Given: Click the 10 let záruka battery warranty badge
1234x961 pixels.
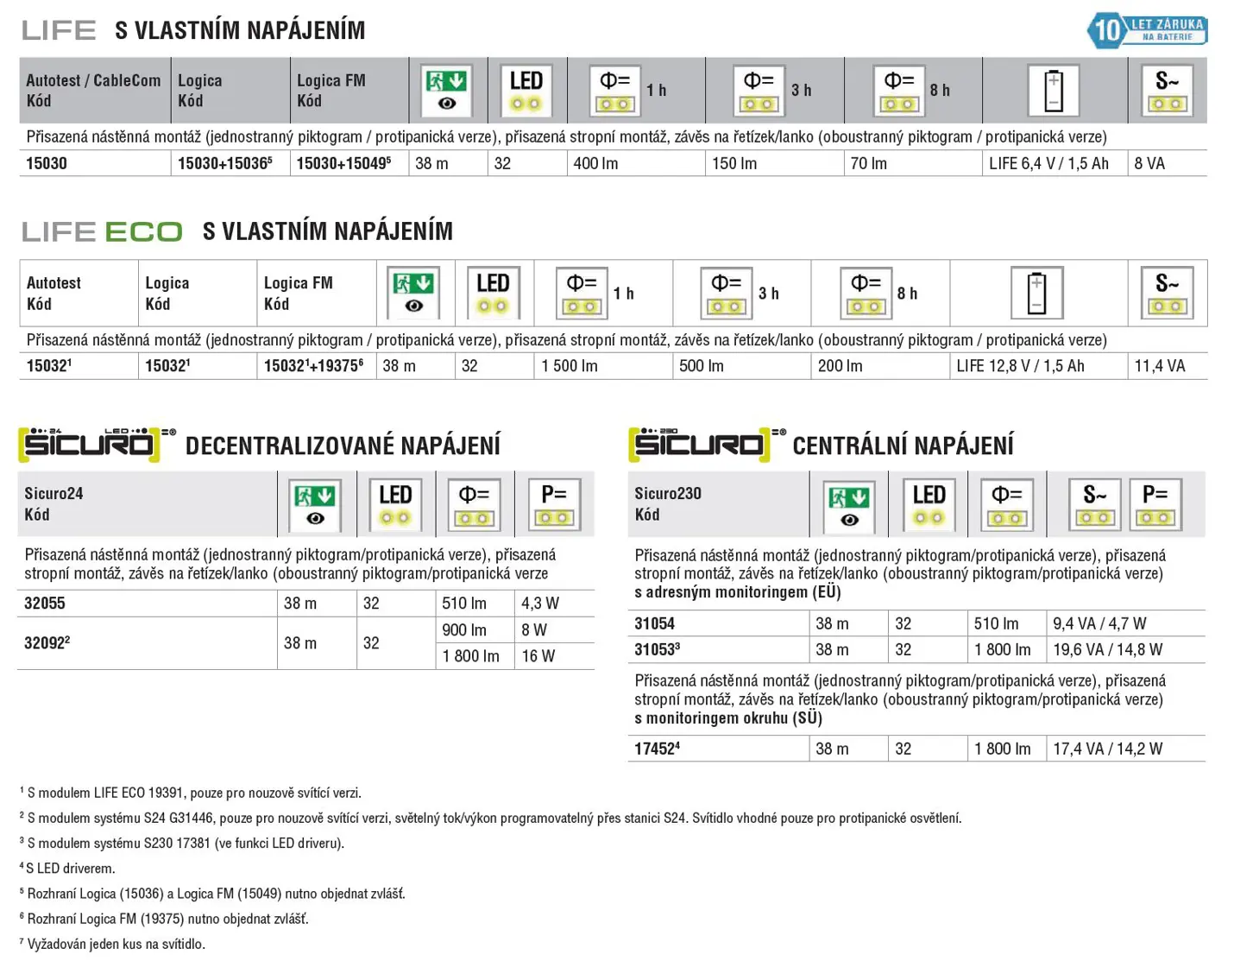Looking at the screenshot, I should click(1147, 30).
